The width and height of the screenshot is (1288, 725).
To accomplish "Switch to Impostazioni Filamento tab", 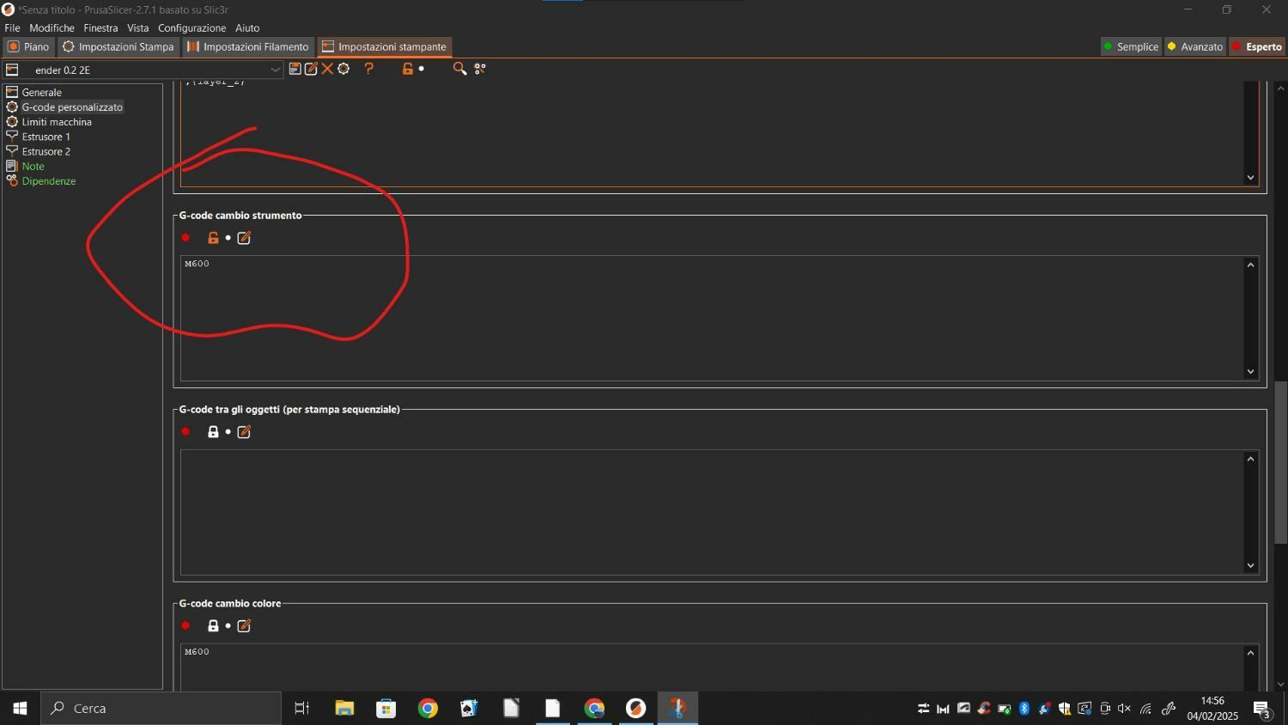I will [x=248, y=46].
